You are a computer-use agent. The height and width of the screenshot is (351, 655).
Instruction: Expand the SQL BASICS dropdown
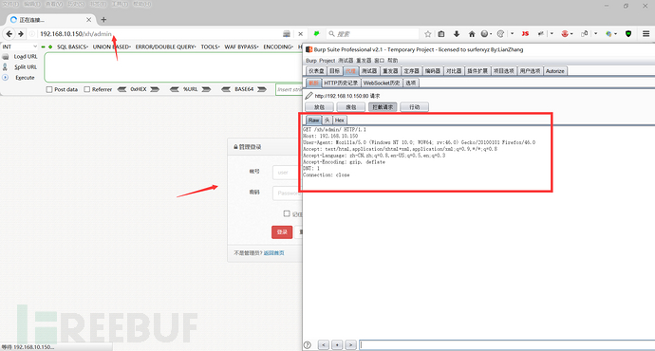72,46
